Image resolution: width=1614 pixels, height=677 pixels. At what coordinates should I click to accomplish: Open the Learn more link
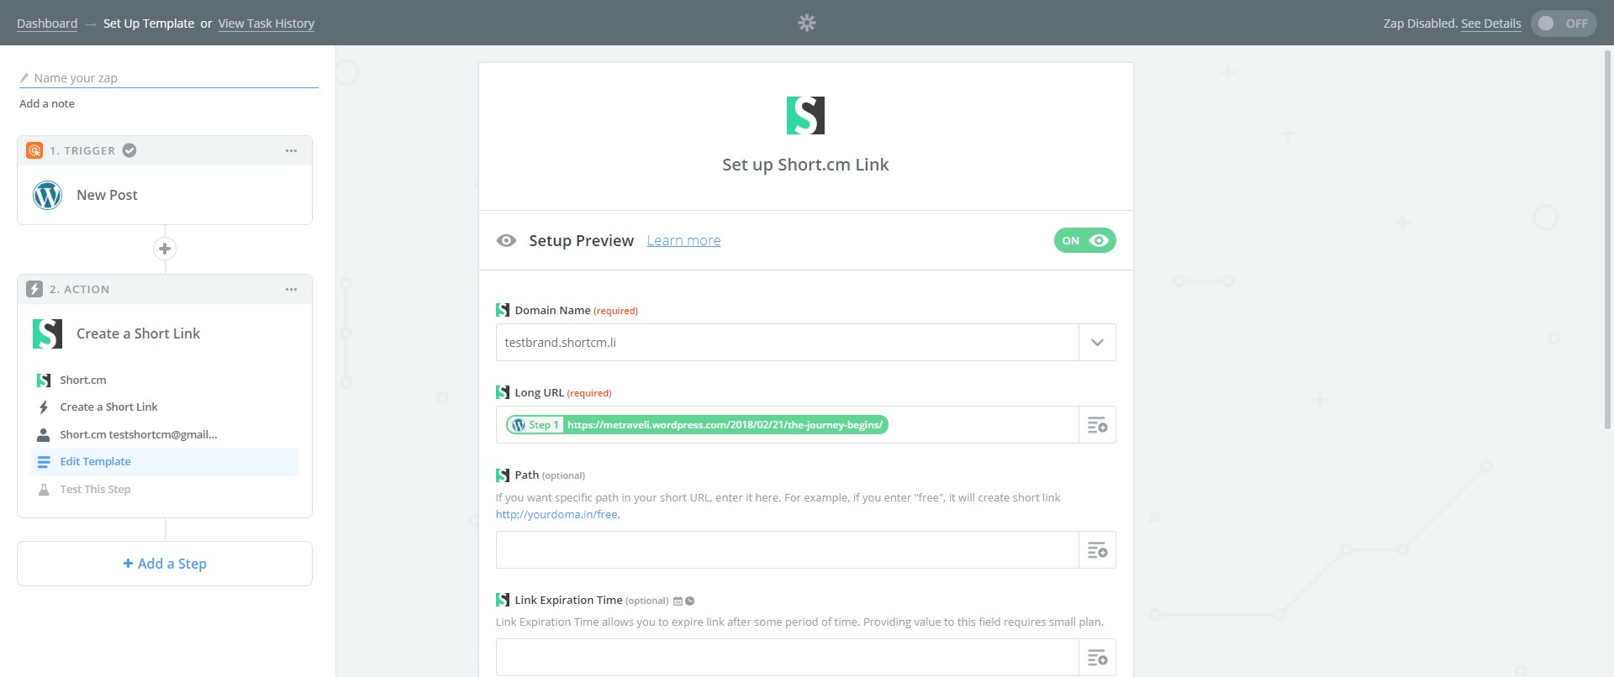683,241
